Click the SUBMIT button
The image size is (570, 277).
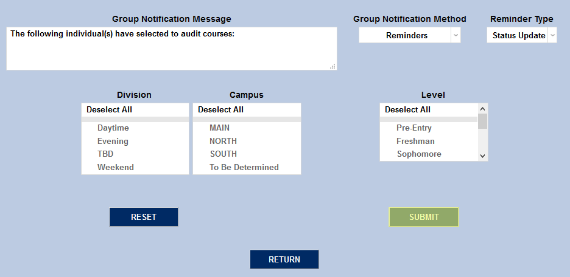[424, 217]
